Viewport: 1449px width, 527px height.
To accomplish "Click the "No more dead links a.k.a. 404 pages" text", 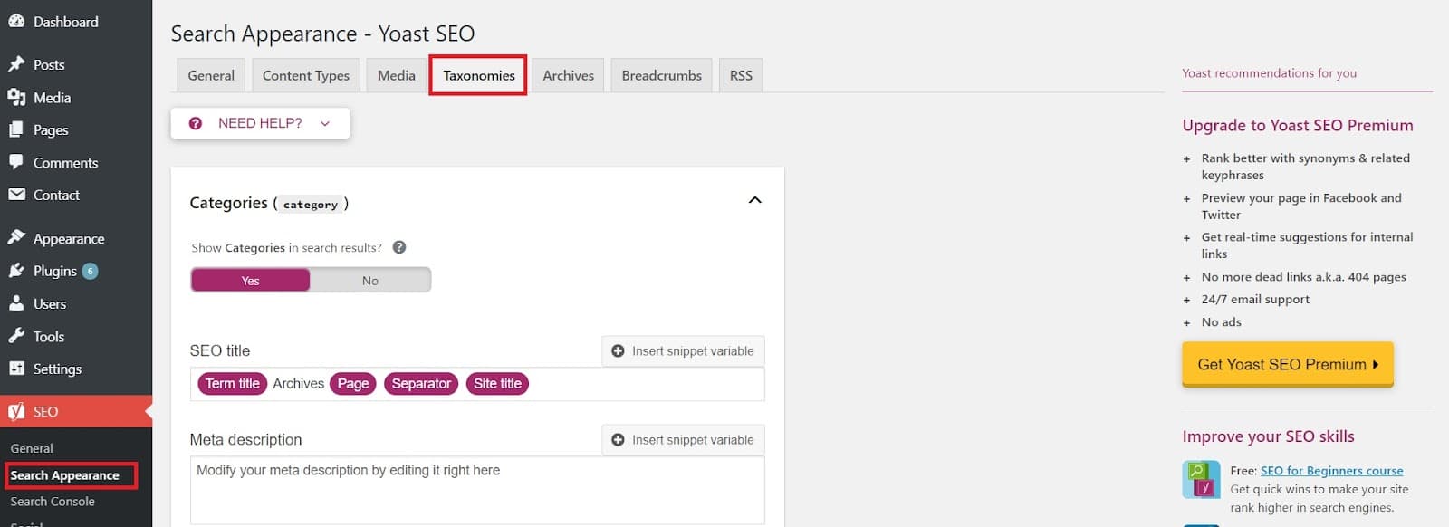I will click(1304, 277).
